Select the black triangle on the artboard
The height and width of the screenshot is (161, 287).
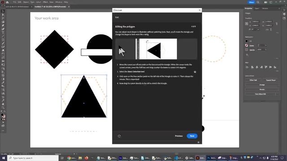click(x=84, y=100)
